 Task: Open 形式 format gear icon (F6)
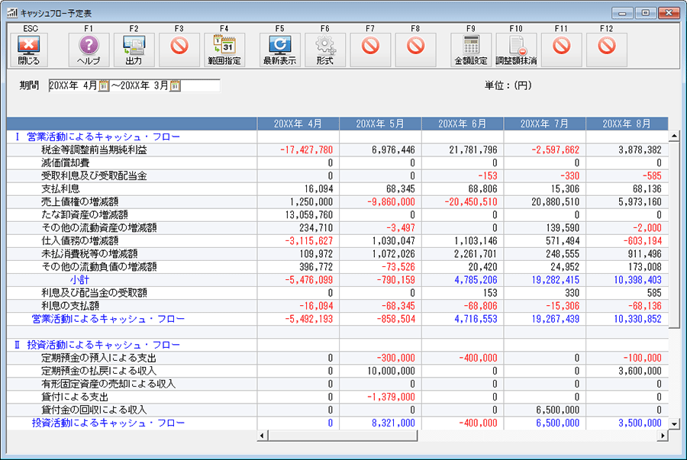(x=325, y=50)
